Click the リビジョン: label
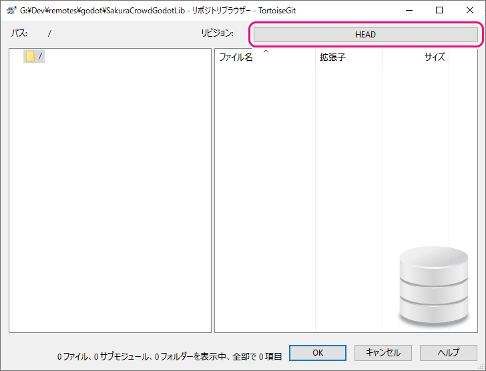 pyautogui.click(x=218, y=33)
